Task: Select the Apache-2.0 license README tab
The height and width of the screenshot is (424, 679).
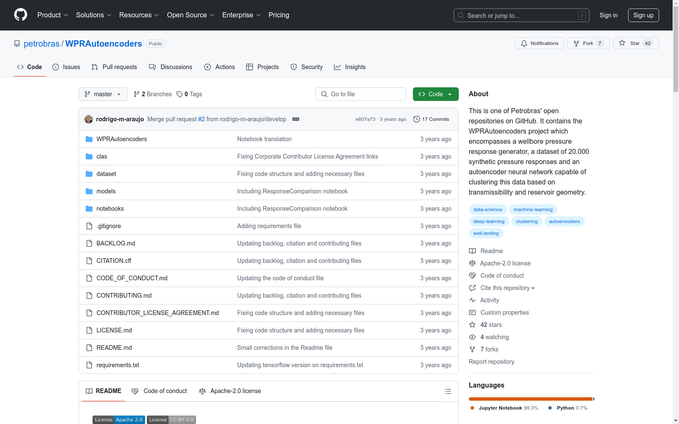Action: [230, 391]
